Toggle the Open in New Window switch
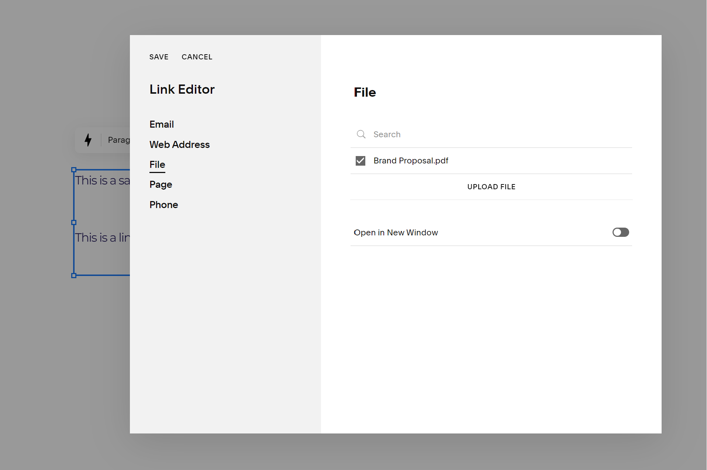This screenshot has height=470, width=707. tap(621, 232)
